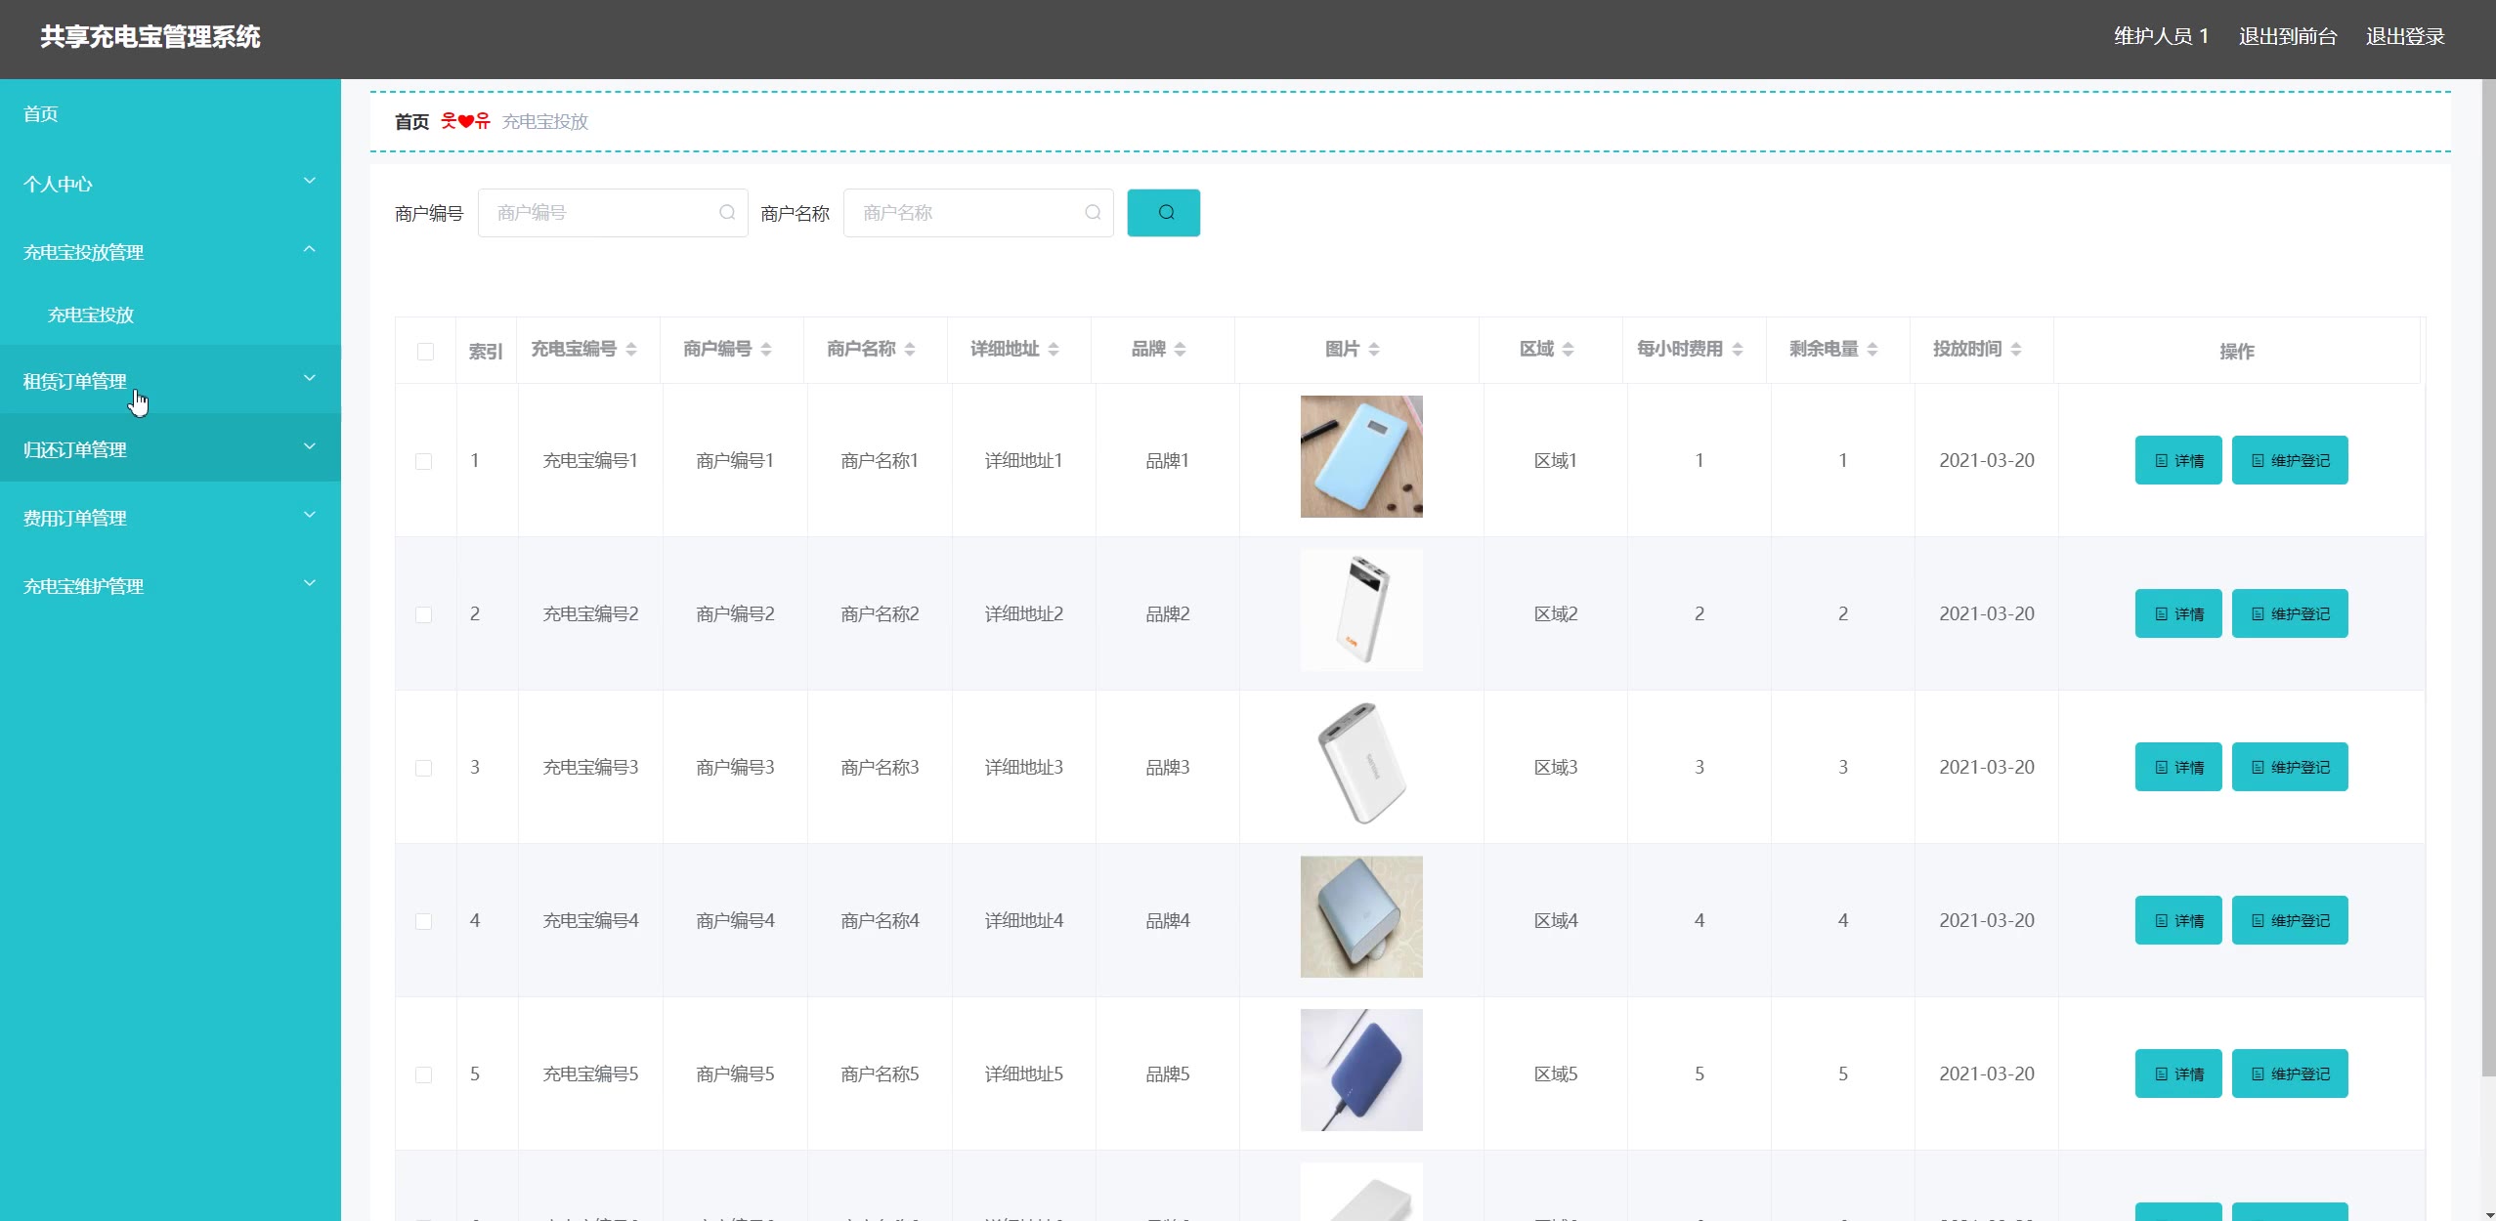Check the row 3 checkbox for 充电宝编号3
The image size is (2496, 1221).
coord(423,768)
